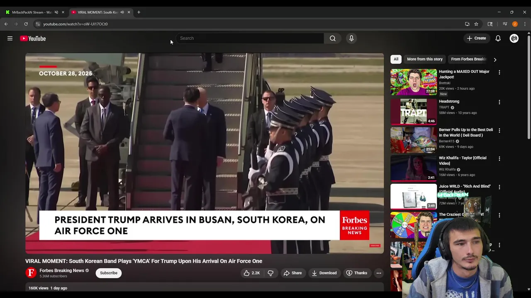
Task: Toggle mute on MrBackPackN Stream tab
Action: (56, 12)
